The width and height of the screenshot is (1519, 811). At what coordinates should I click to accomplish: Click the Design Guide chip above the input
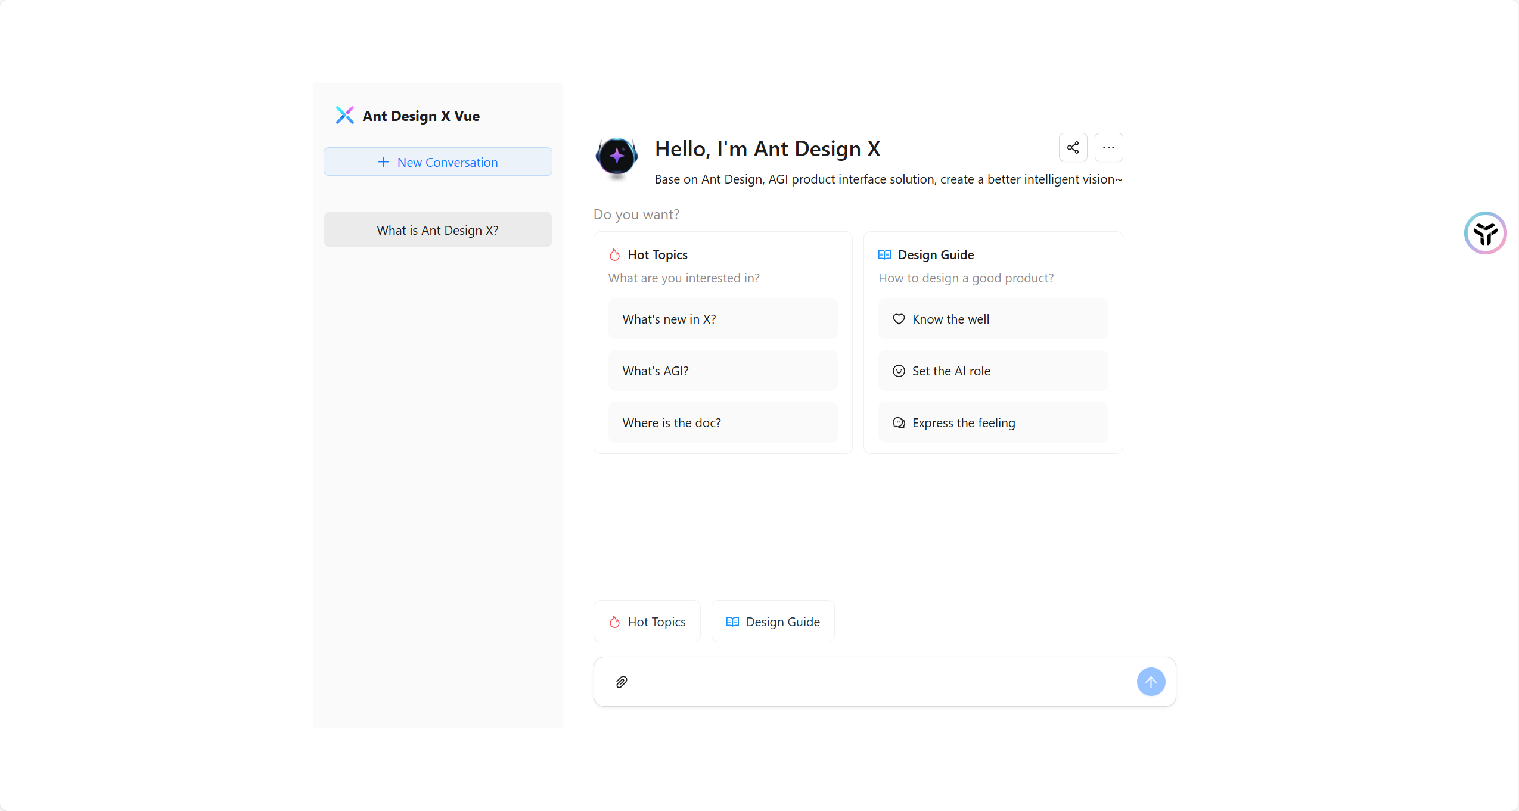[773, 622]
